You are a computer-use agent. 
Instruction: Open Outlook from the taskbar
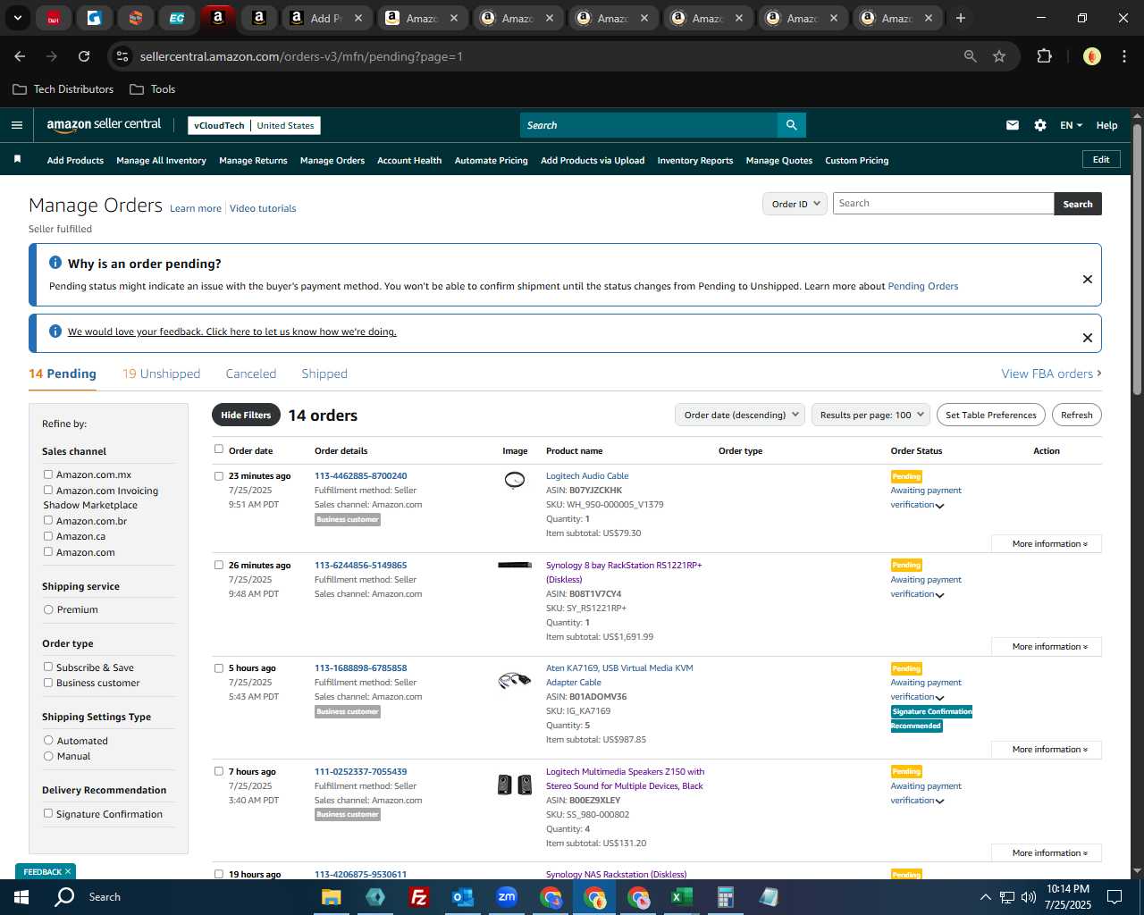coord(463,897)
